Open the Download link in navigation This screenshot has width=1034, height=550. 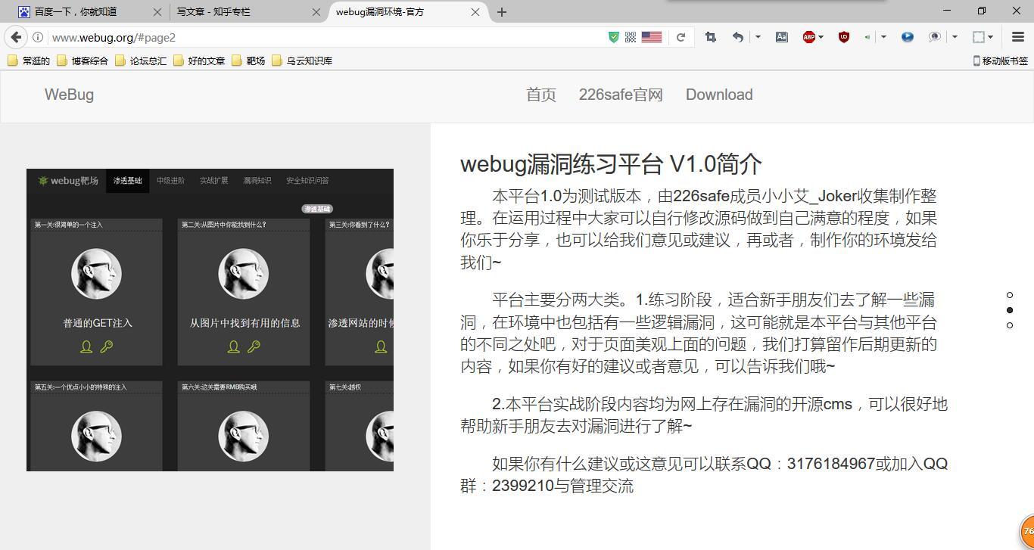click(x=718, y=95)
